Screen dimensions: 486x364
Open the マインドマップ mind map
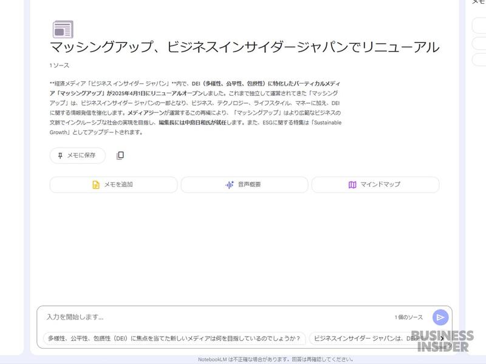(x=375, y=185)
